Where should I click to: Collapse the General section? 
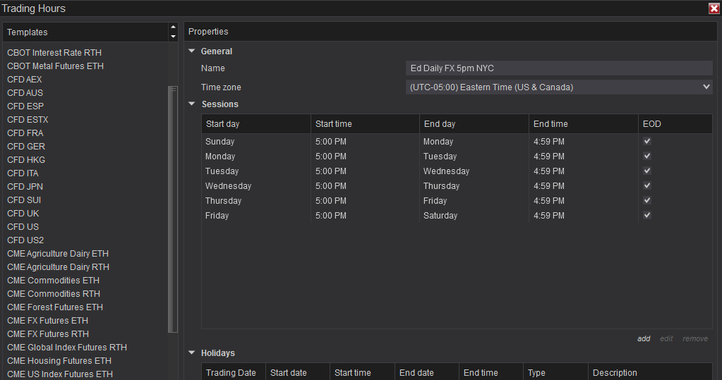point(191,51)
